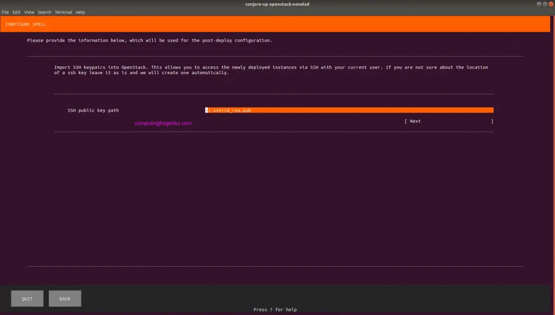Select the highlighted ~/.ssh/id_rsa.pub value
The image size is (555, 315).
(229, 110)
